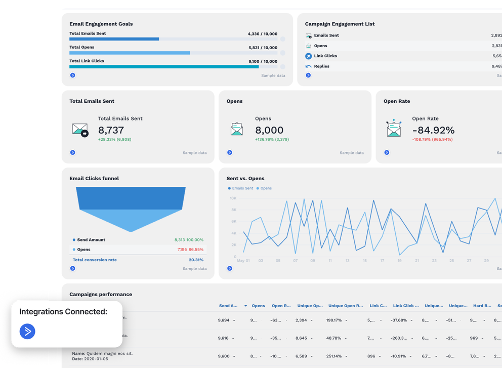502x368 pixels.
Task: Click the 8,000 Opens value
Action: [x=269, y=130]
